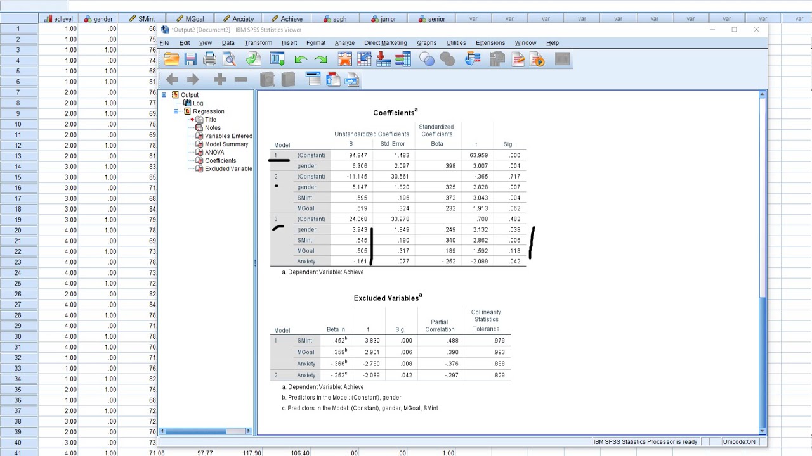
Task: Save the output document with the floppy icon
Action: click(x=190, y=60)
